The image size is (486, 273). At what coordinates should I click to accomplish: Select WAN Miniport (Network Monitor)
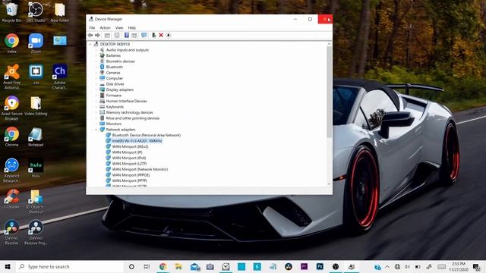[140, 169]
